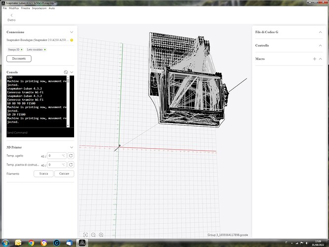Open Google Chrome from the taskbar
The width and height of the screenshot is (329, 247).
point(31,243)
